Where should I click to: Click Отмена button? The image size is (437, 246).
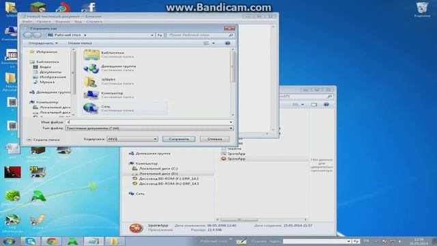tap(214, 139)
